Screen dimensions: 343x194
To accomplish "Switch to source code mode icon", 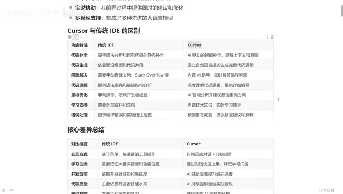I will [11, 190].
